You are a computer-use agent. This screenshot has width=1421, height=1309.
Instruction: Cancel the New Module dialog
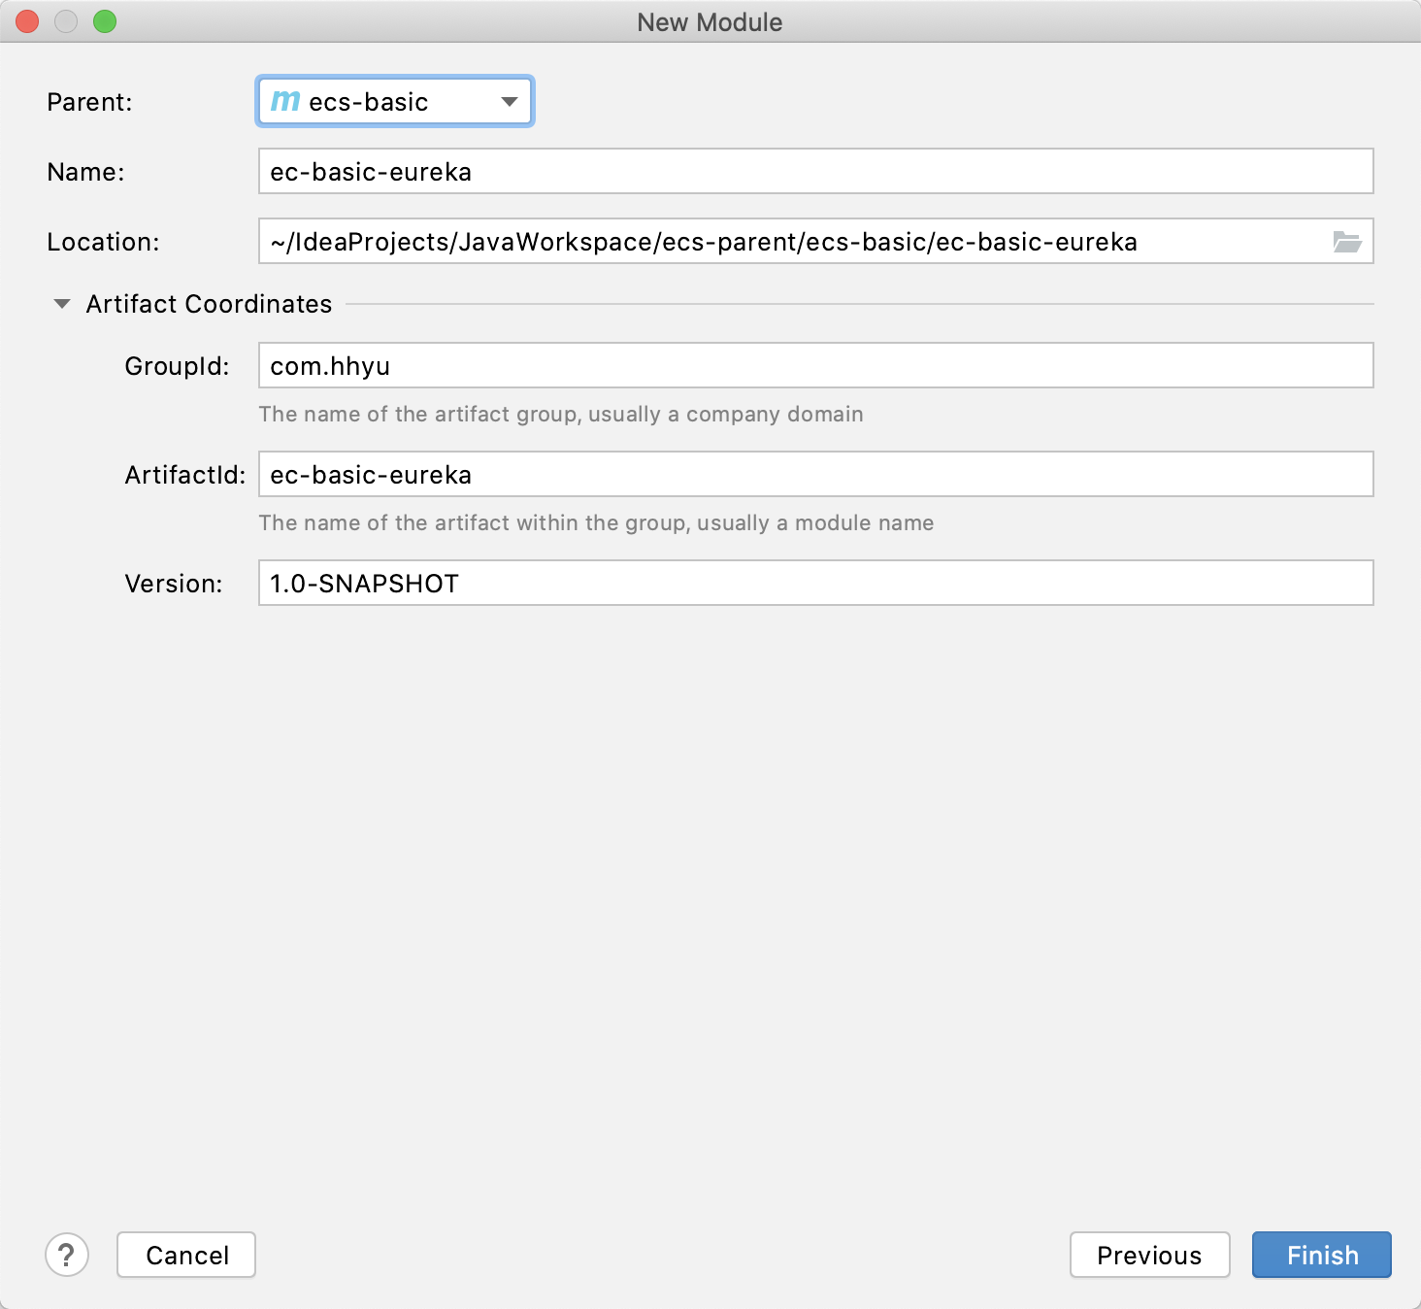pyautogui.click(x=186, y=1255)
